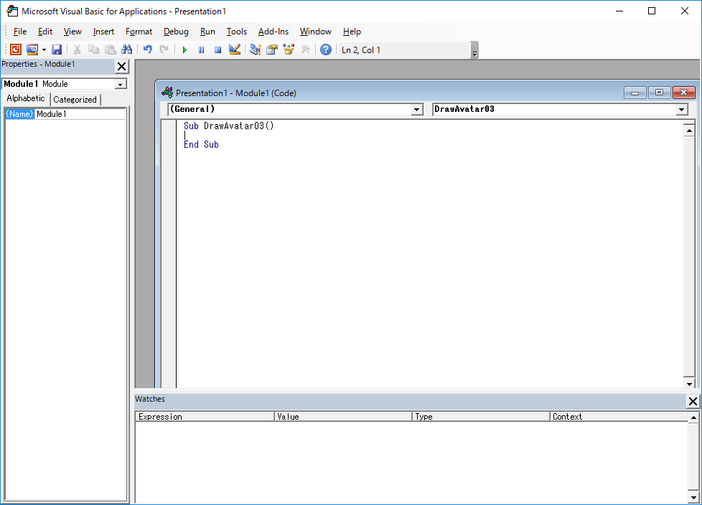Screen dimensions: 702x505
Task: Open the Format menu
Action: 139,32
